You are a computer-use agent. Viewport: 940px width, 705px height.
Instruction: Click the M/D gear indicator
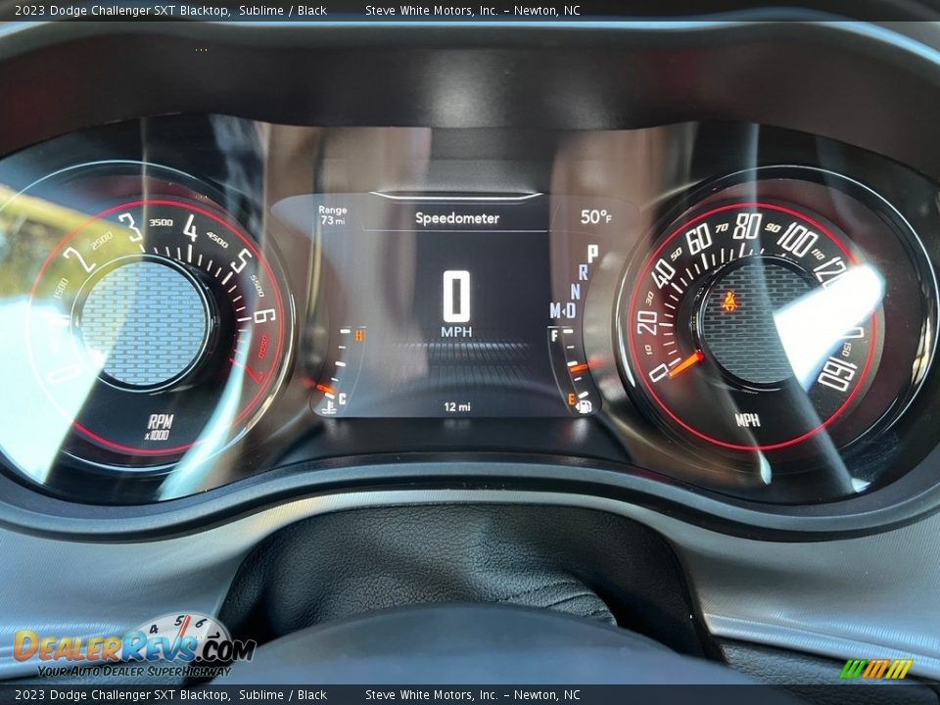coord(563,310)
